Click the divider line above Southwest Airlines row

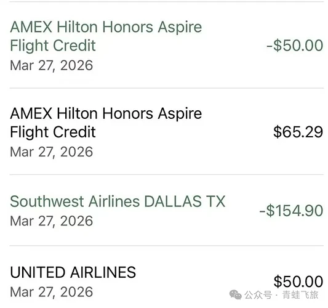click(x=167, y=174)
